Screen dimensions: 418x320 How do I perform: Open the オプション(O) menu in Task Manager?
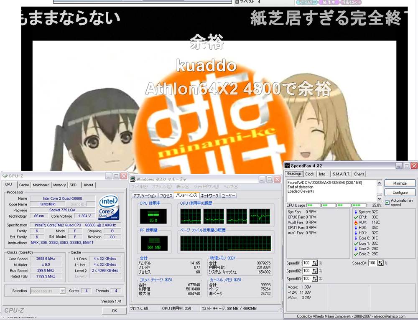pyautogui.click(x=162, y=186)
